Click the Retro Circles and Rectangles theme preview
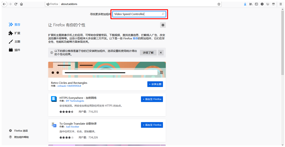 [x=107, y=70]
